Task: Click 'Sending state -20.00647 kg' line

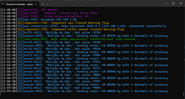Action: coord(84,52)
